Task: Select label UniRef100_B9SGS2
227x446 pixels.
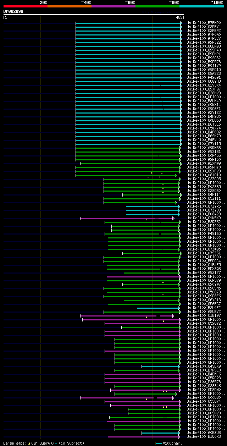Action: coord(204,58)
